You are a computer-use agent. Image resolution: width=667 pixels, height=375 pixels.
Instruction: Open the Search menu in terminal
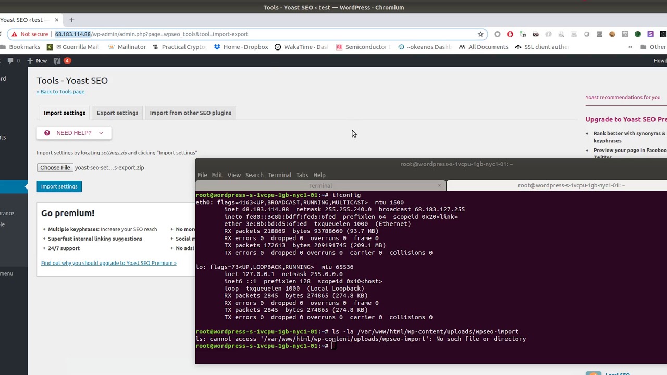pos(254,175)
